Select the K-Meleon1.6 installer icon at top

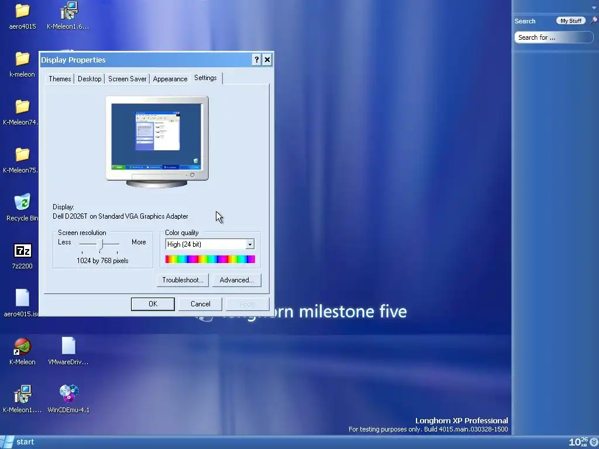point(69,11)
